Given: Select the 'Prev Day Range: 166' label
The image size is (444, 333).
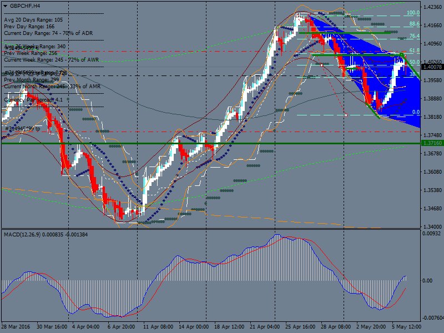Looking at the screenshot, I should (x=29, y=27).
